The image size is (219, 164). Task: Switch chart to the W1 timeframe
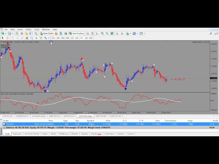86,38
